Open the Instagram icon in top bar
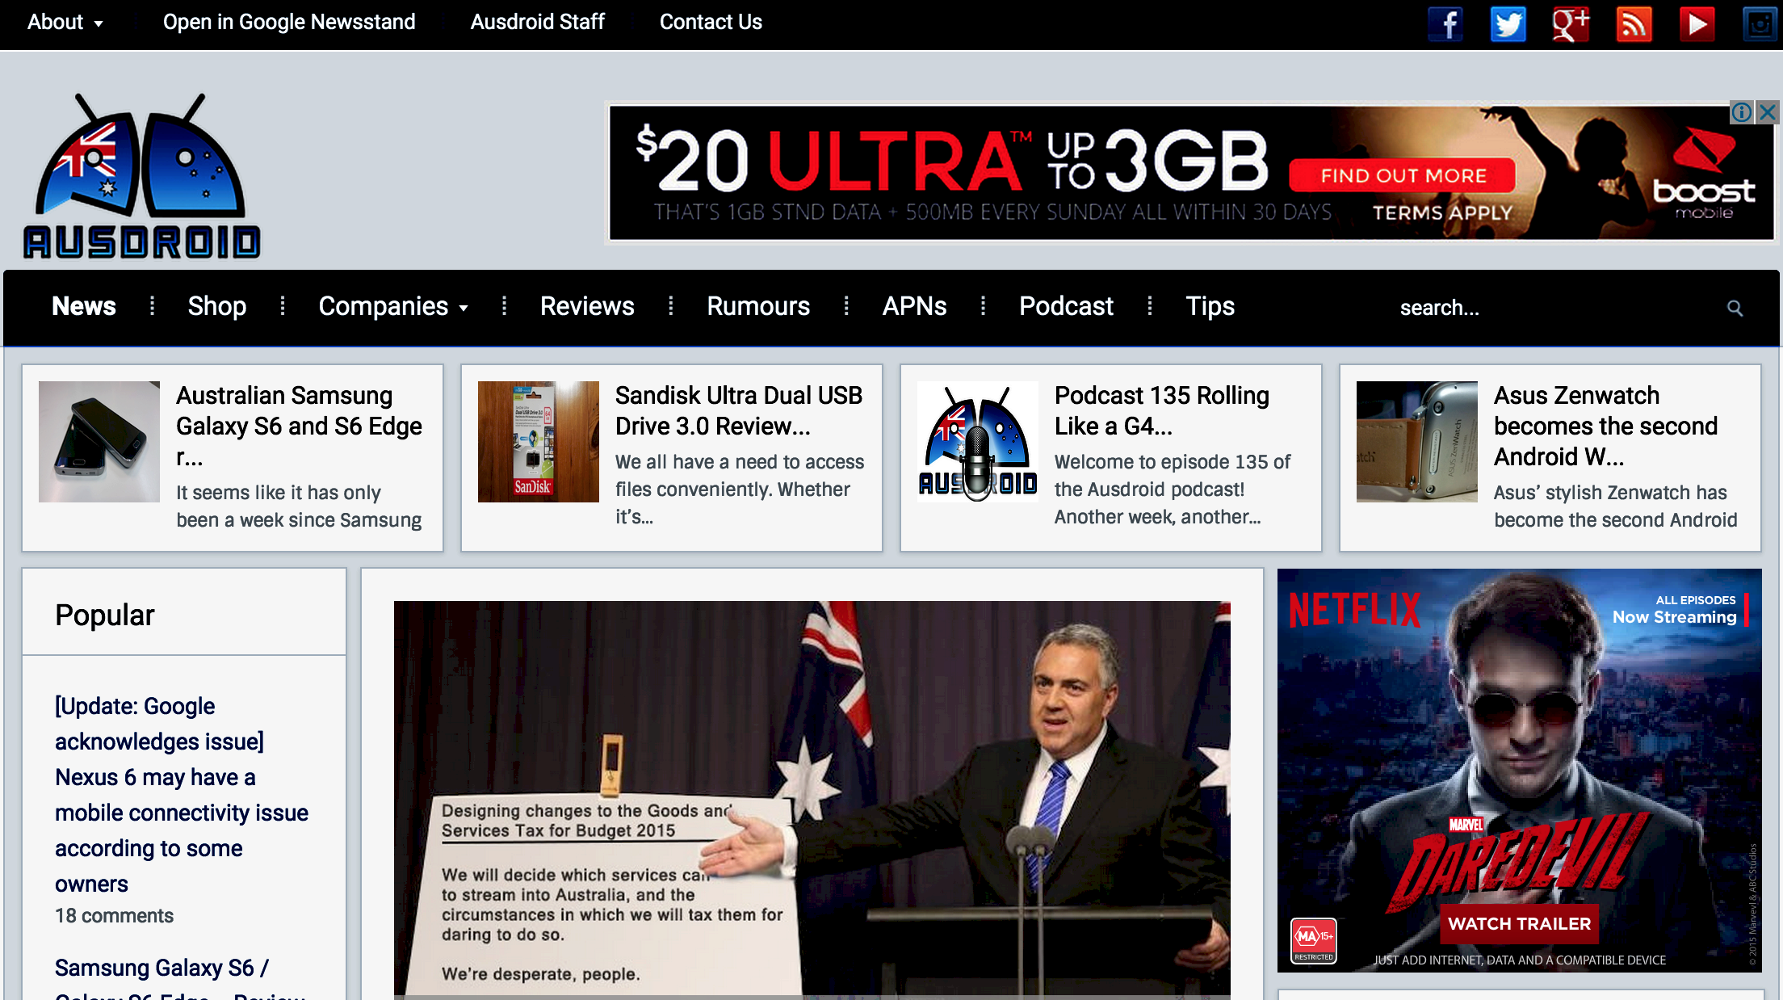The width and height of the screenshot is (1783, 1000). click(x=1760, y=23)
